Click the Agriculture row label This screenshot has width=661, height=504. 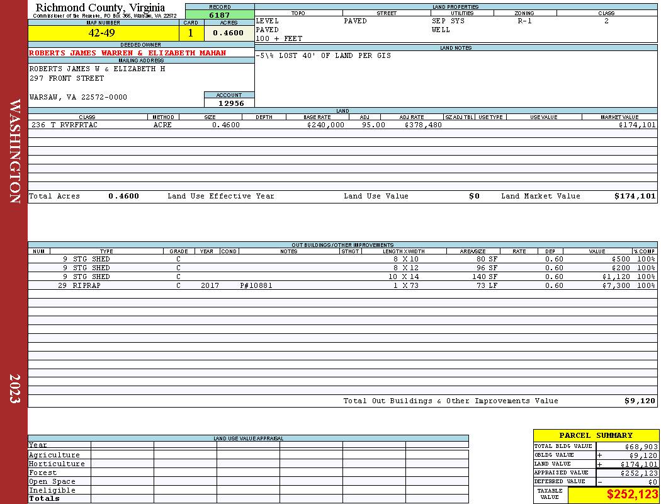point(54,455)
